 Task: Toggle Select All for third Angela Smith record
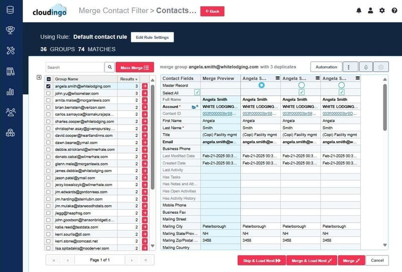coord(342,92)
